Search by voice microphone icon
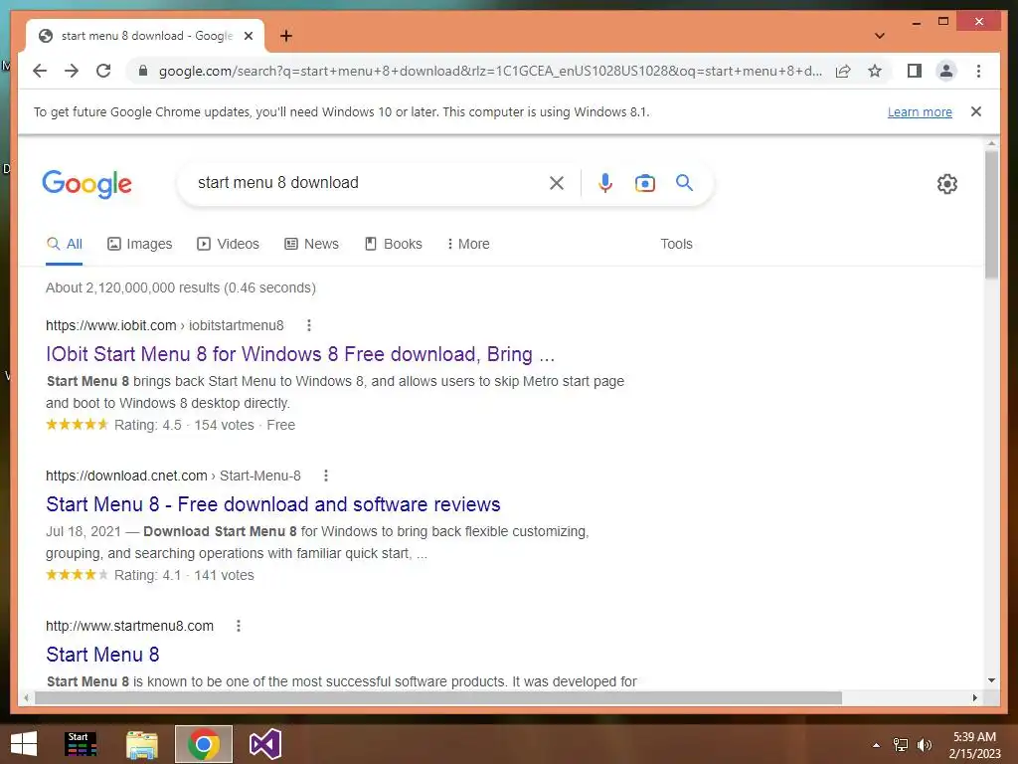This screenshot has width=1018, height=764. (605, 183)
